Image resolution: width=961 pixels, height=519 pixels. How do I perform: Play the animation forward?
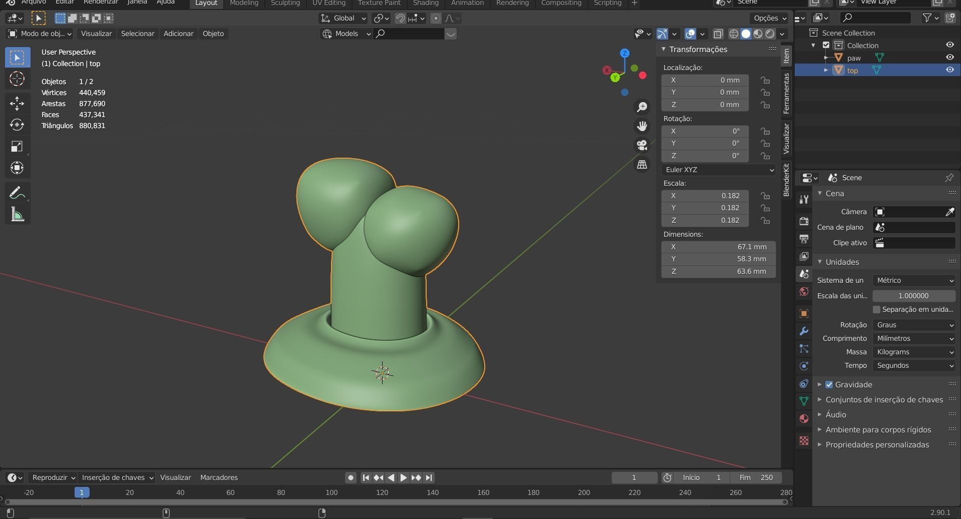pyautogui.click(x=403, y=477)
